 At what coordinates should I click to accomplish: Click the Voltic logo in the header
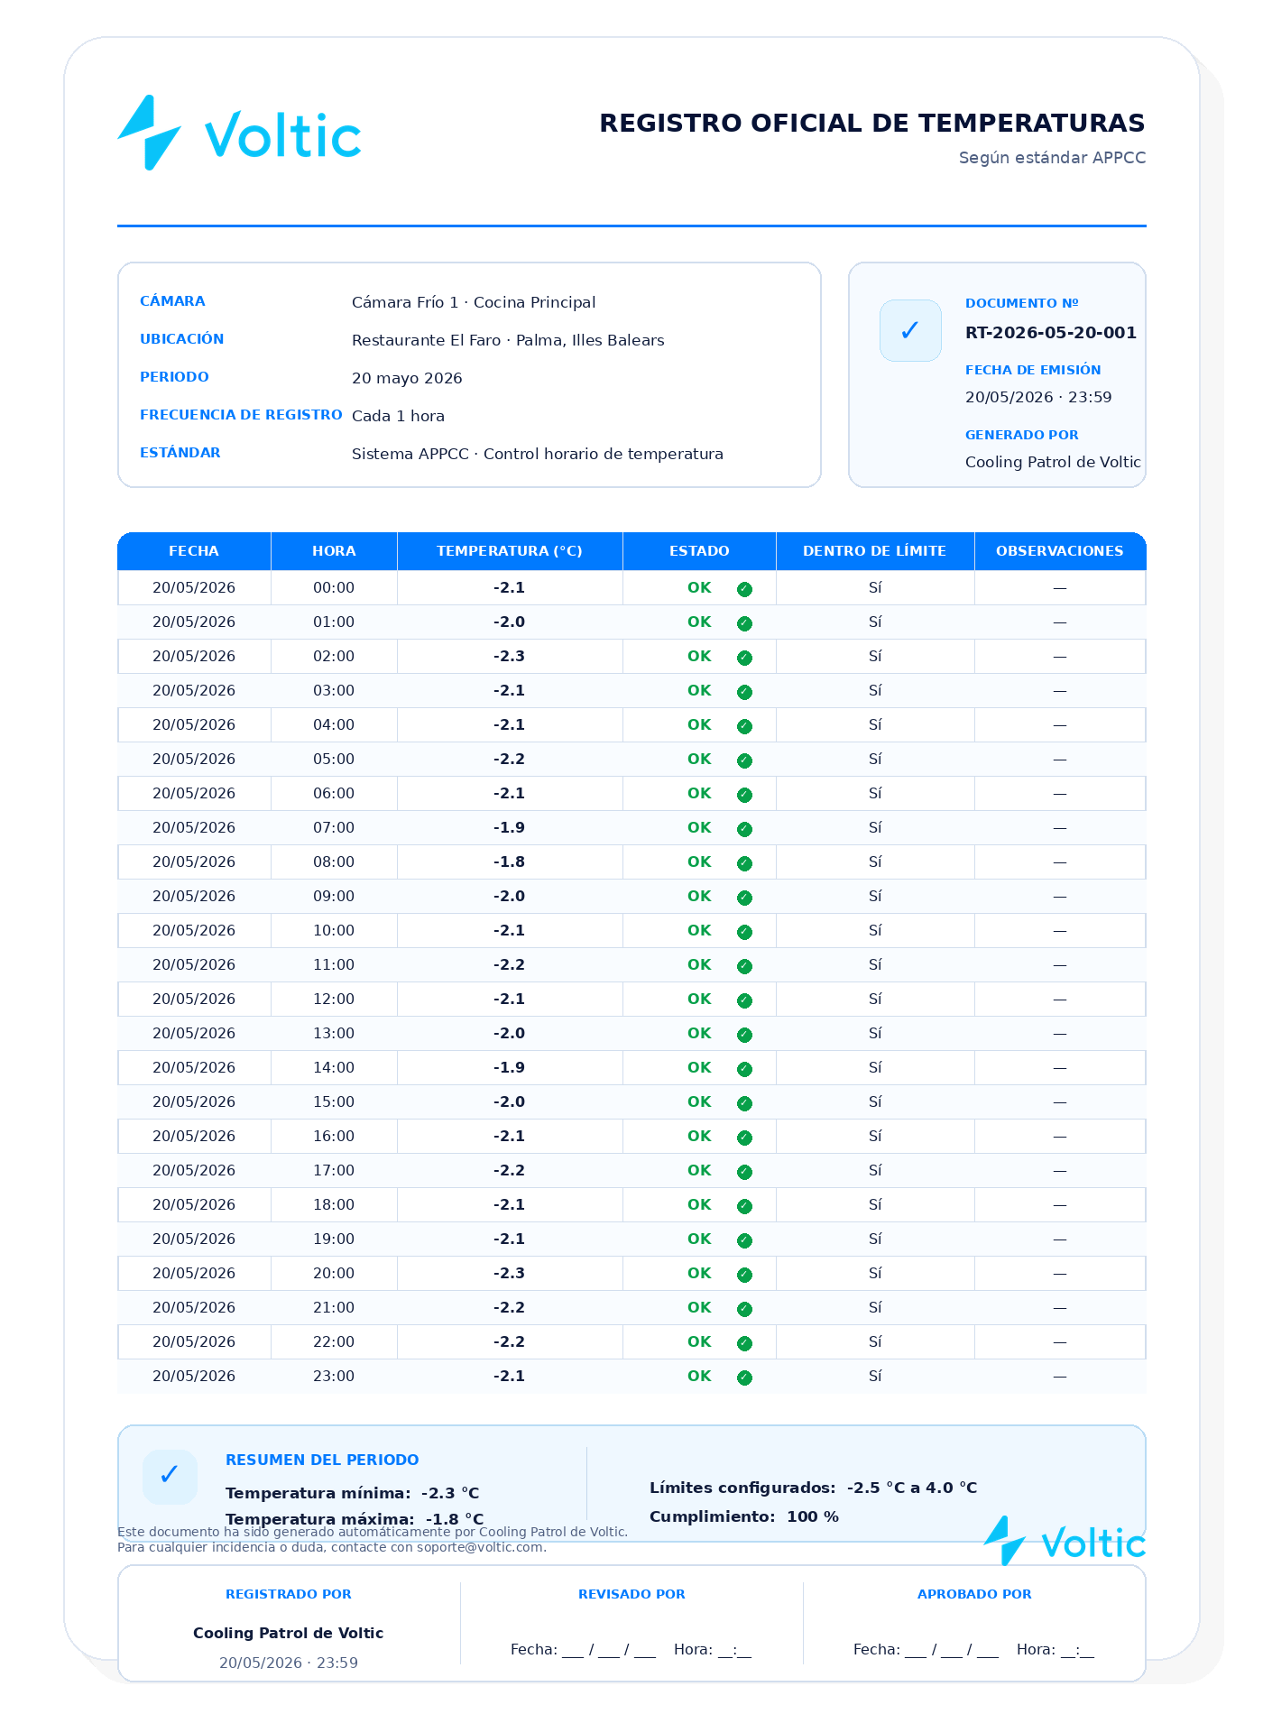(239, 133)
